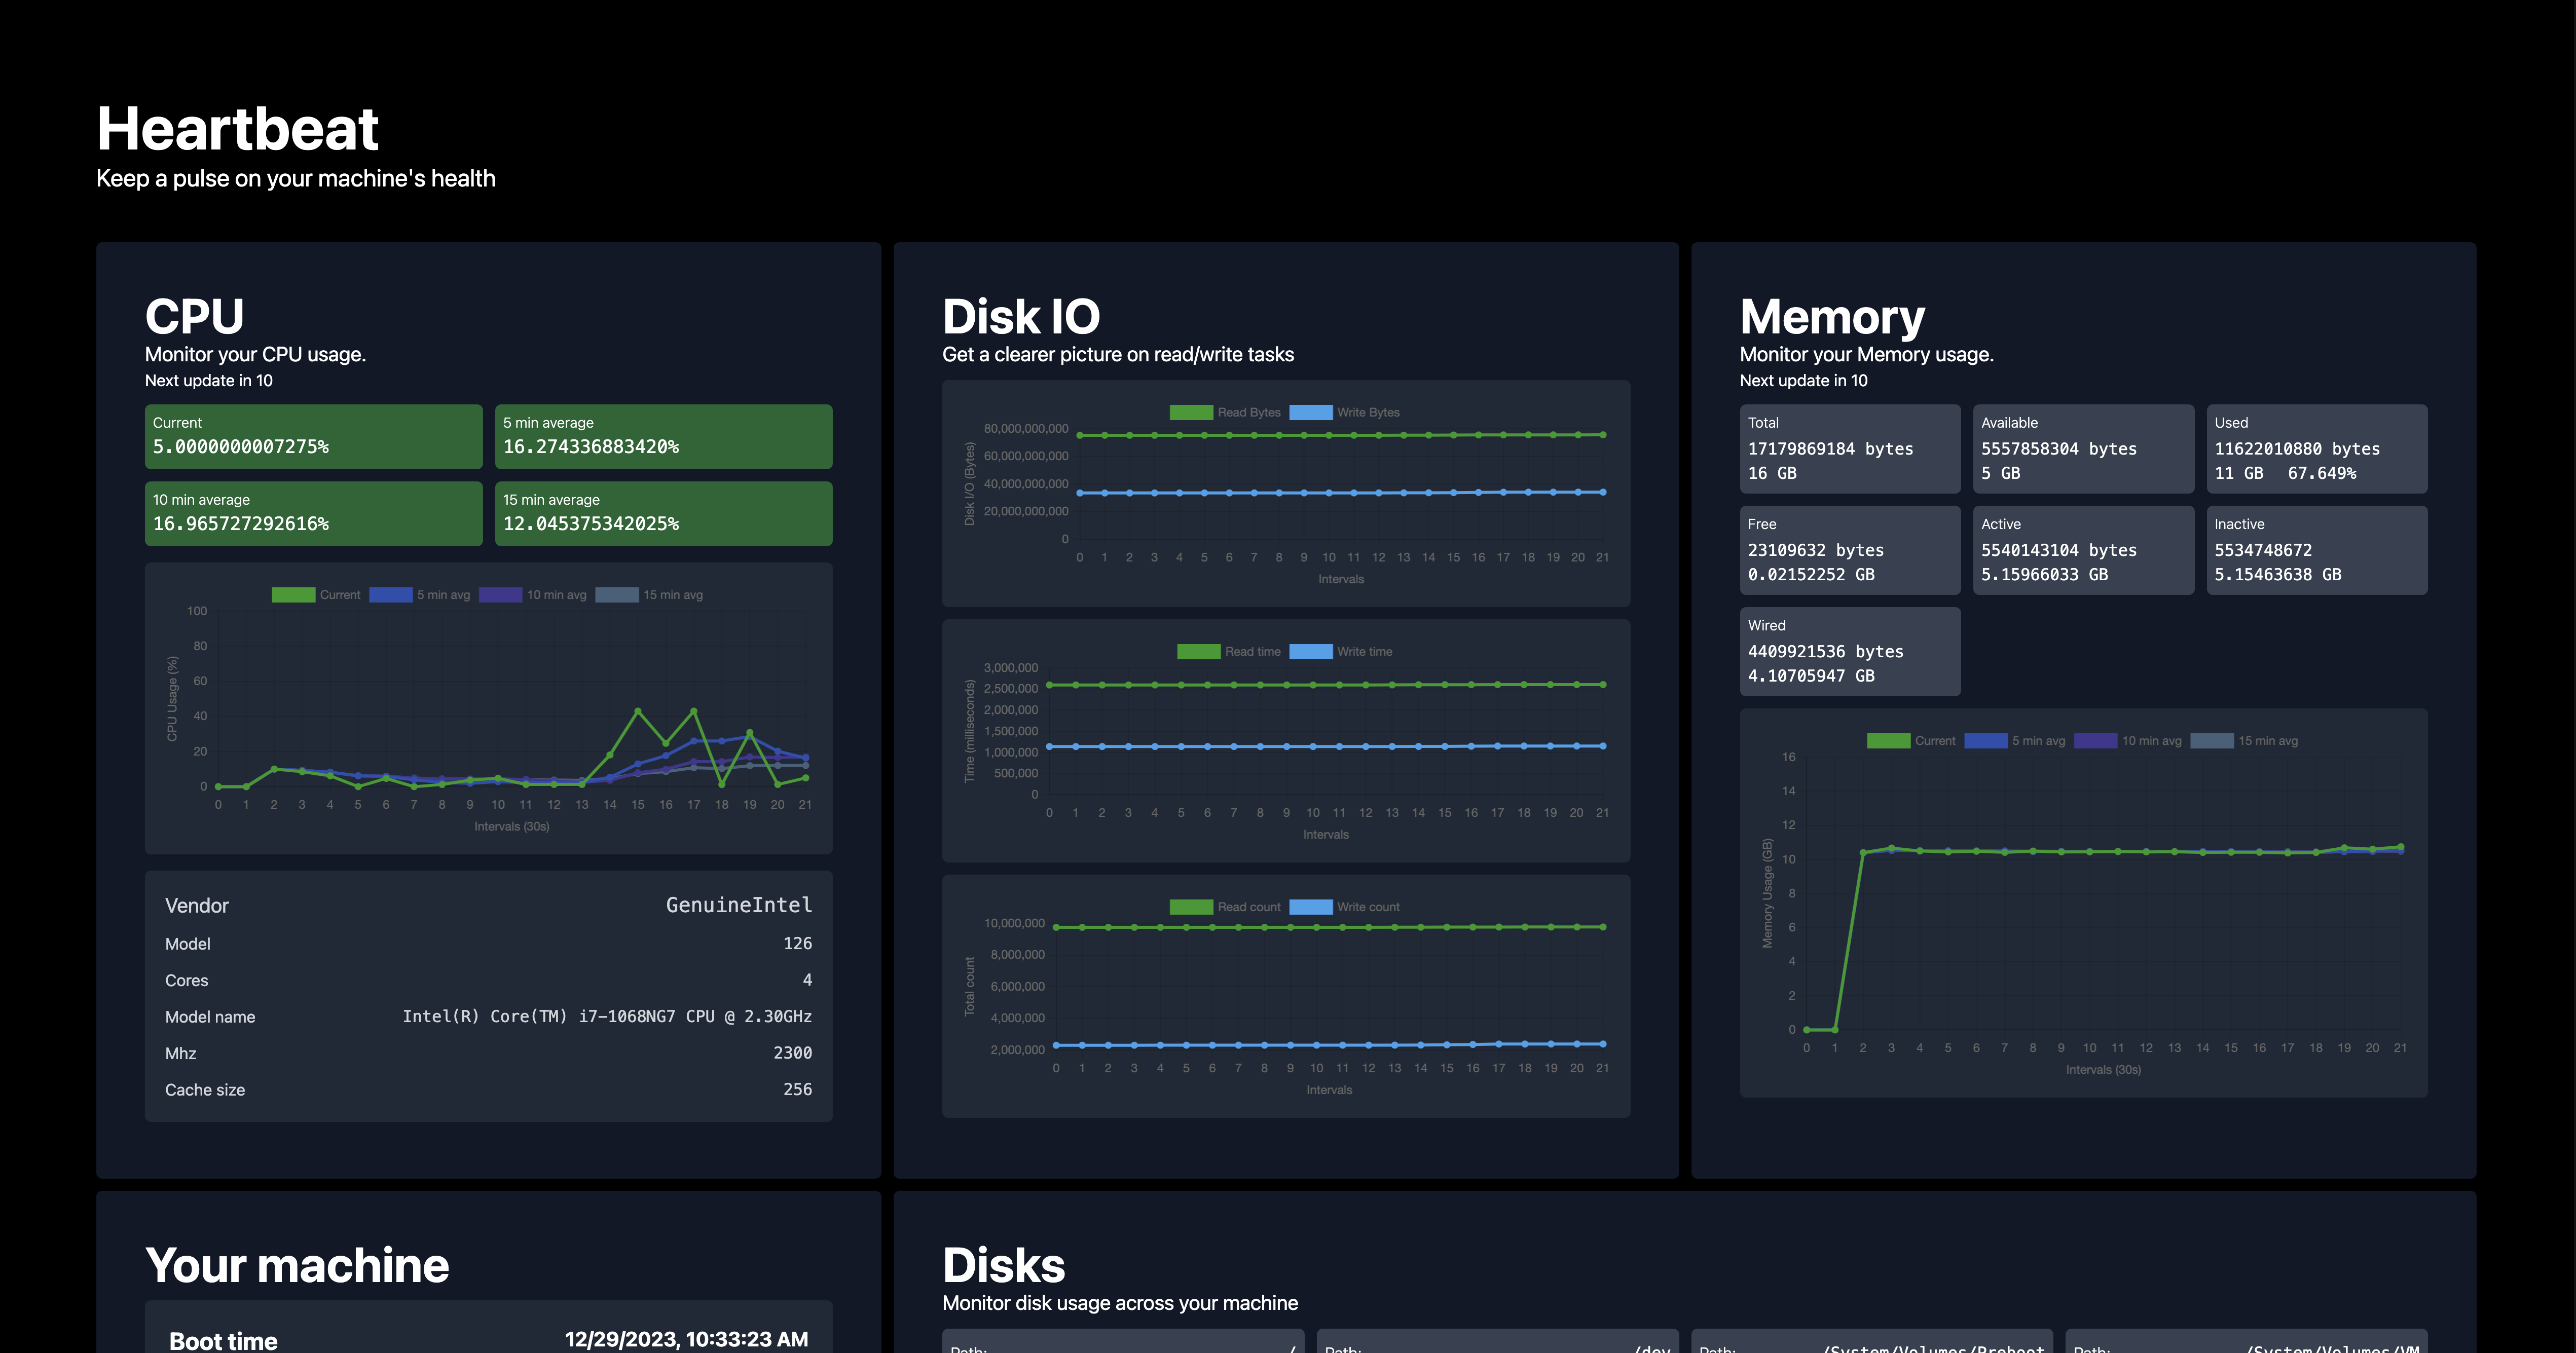Click the Boot time row

tap(488, 1339)
